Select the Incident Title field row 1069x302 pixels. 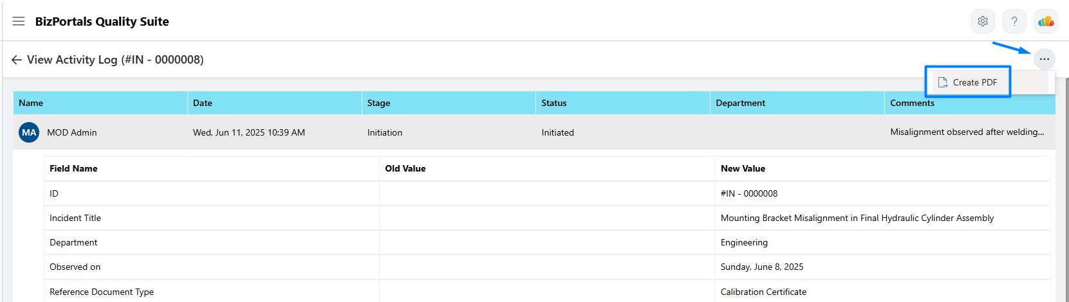point(547,218)
